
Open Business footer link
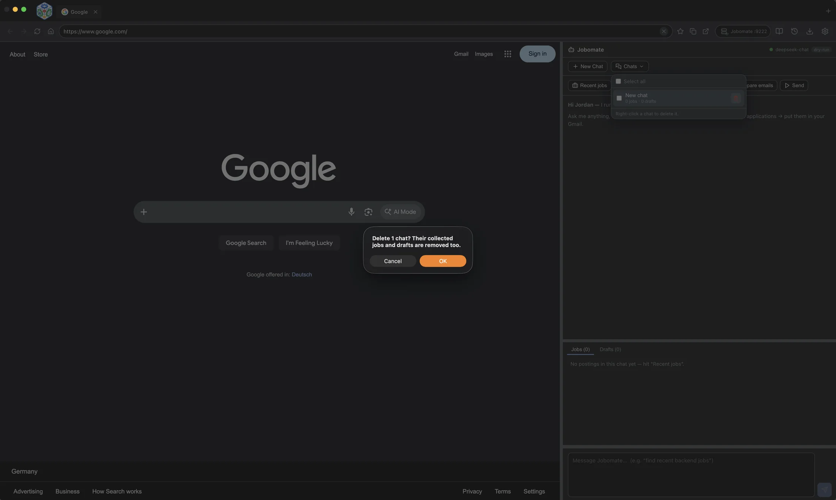click(67, 491)
